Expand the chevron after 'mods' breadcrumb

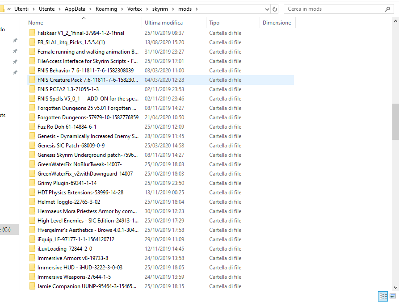[x=197, y=9]
